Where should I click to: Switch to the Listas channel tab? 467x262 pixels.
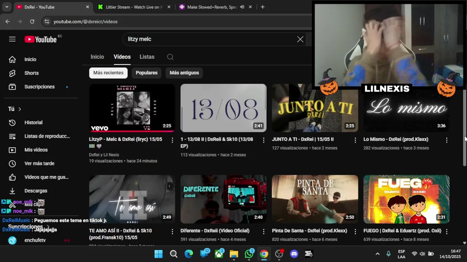(x=147, y=57)
